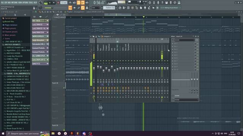Adjust the Master fader in Mixer
Viewport: 243px width, 136px height.
click(94, 68)
